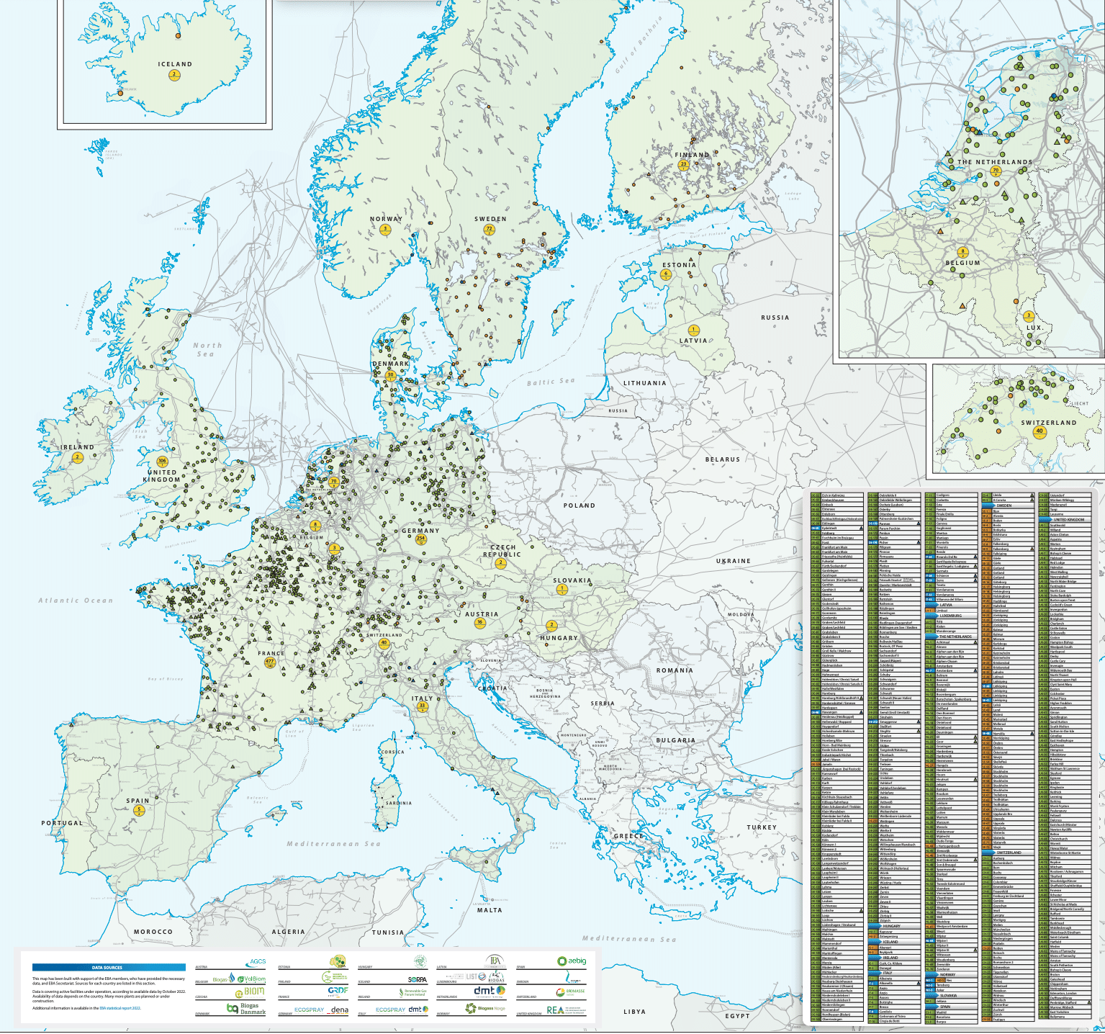Open the EBA statistical report 2022 link
The width and height of the screenshot is (1105, 1034).
click(119, 1008)
